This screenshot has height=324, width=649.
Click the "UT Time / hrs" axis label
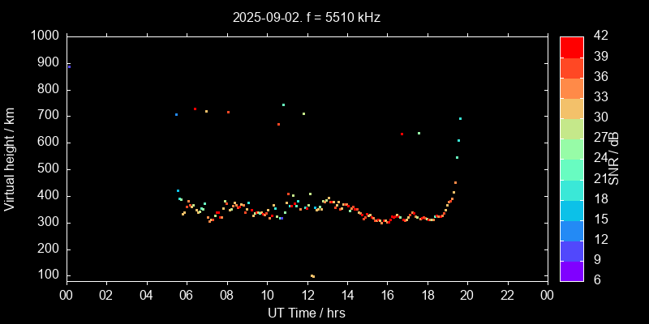click(306, 312)
